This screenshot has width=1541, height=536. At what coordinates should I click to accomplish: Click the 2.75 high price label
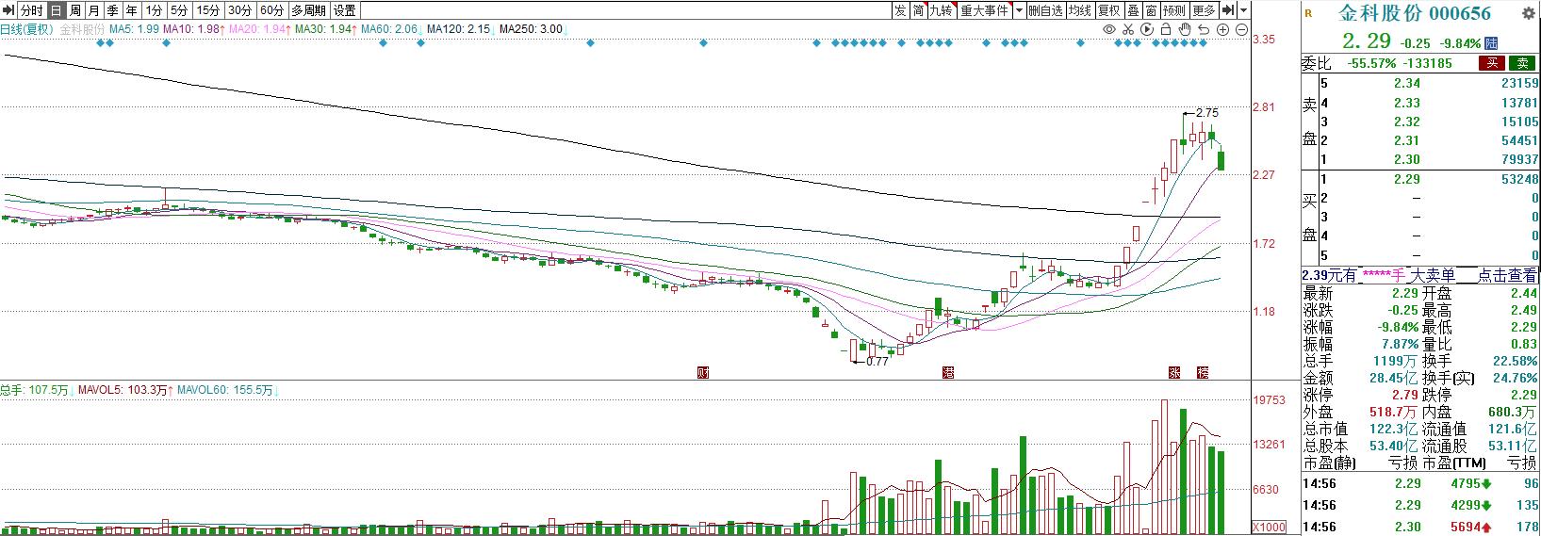[x=1206, y=113]
